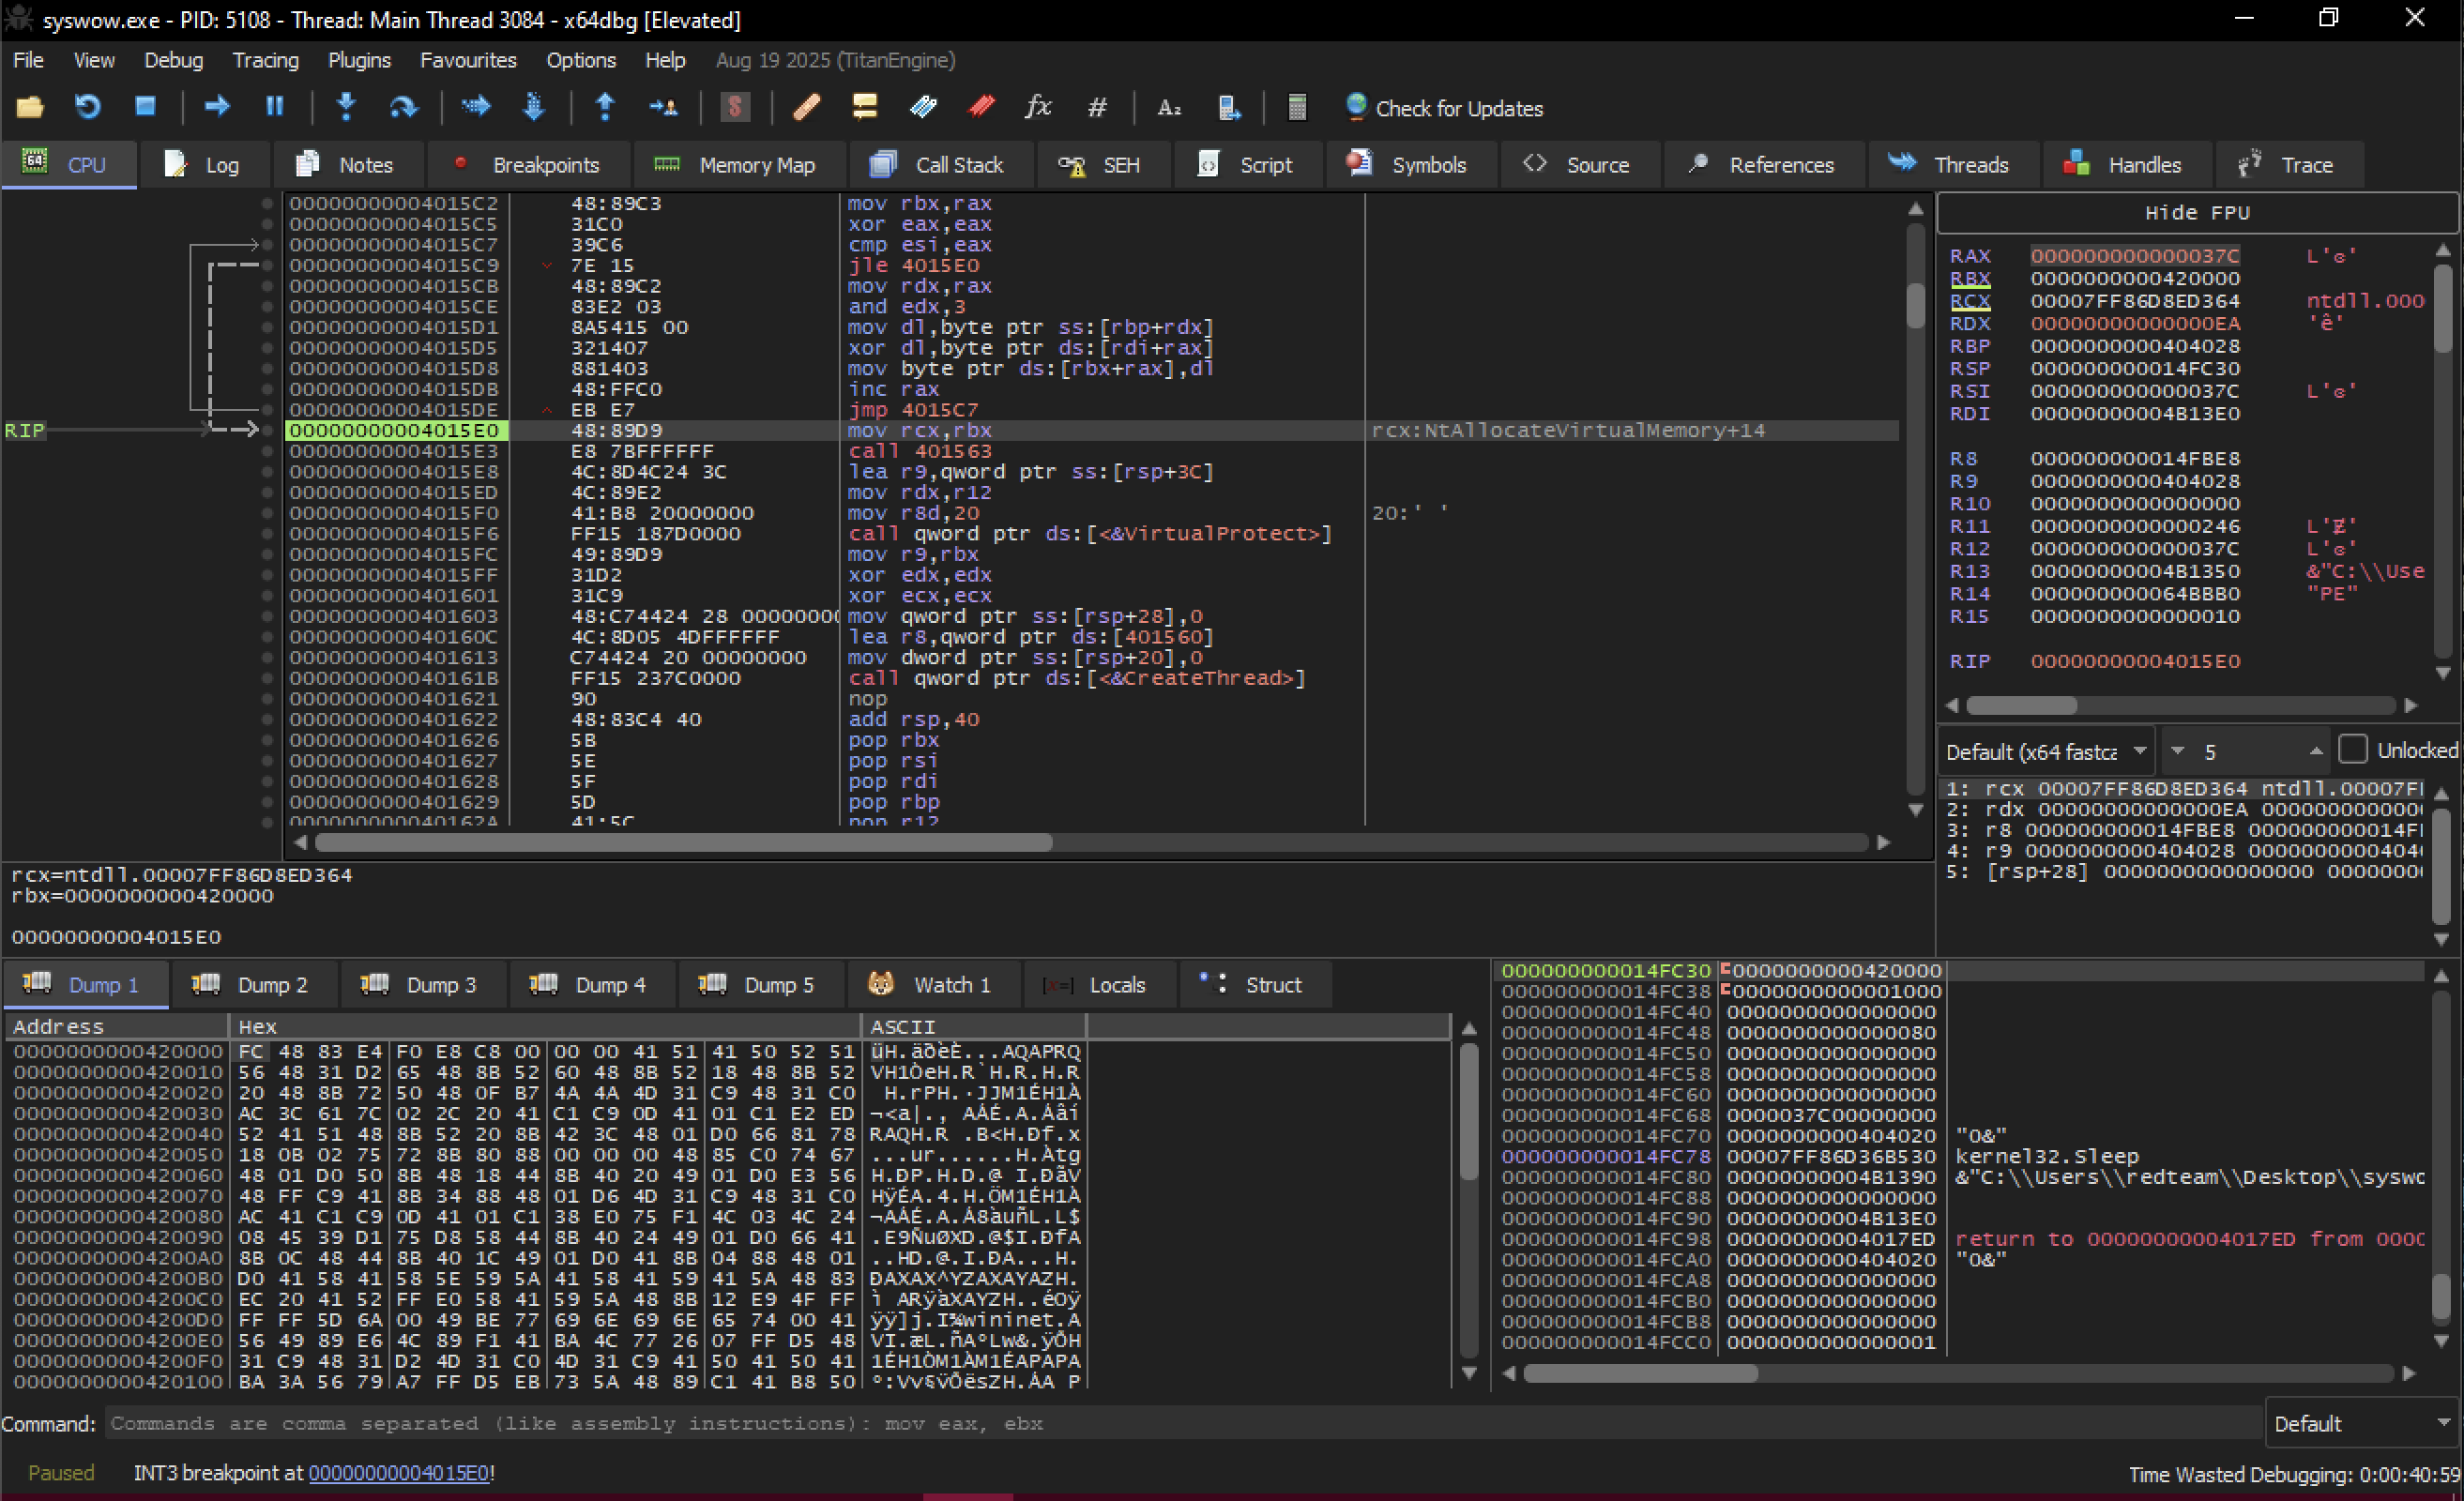The image size is (2464, 1501).
Task: Click the Address column header in dump
Action: tap(116, 1026)
